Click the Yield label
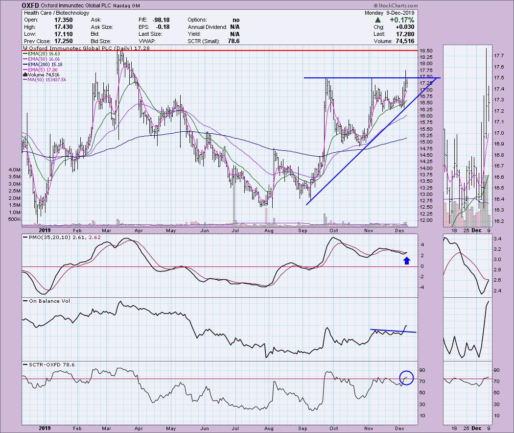This screenshot has width=514, height=433. [194, 34]
